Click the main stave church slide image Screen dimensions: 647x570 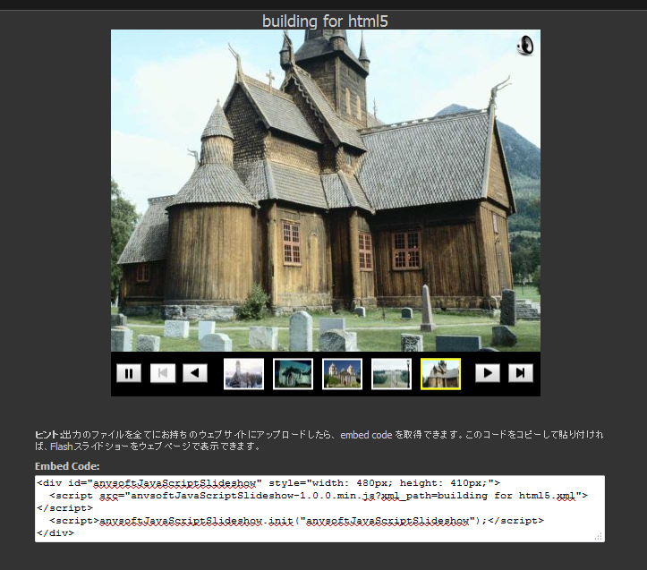pyautogui.click(x=326, y=191)
